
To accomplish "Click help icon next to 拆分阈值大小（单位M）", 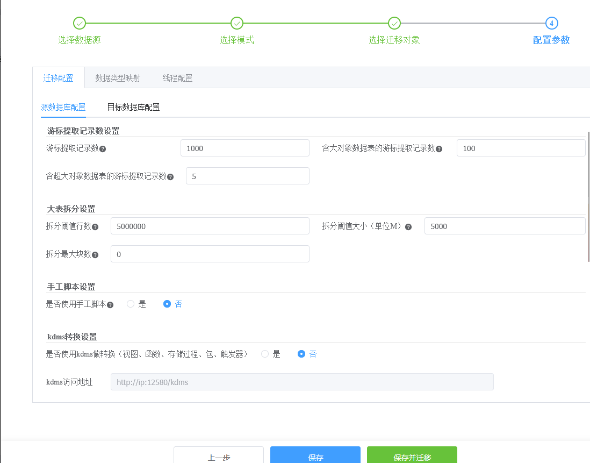I will [x=408, y=227].
